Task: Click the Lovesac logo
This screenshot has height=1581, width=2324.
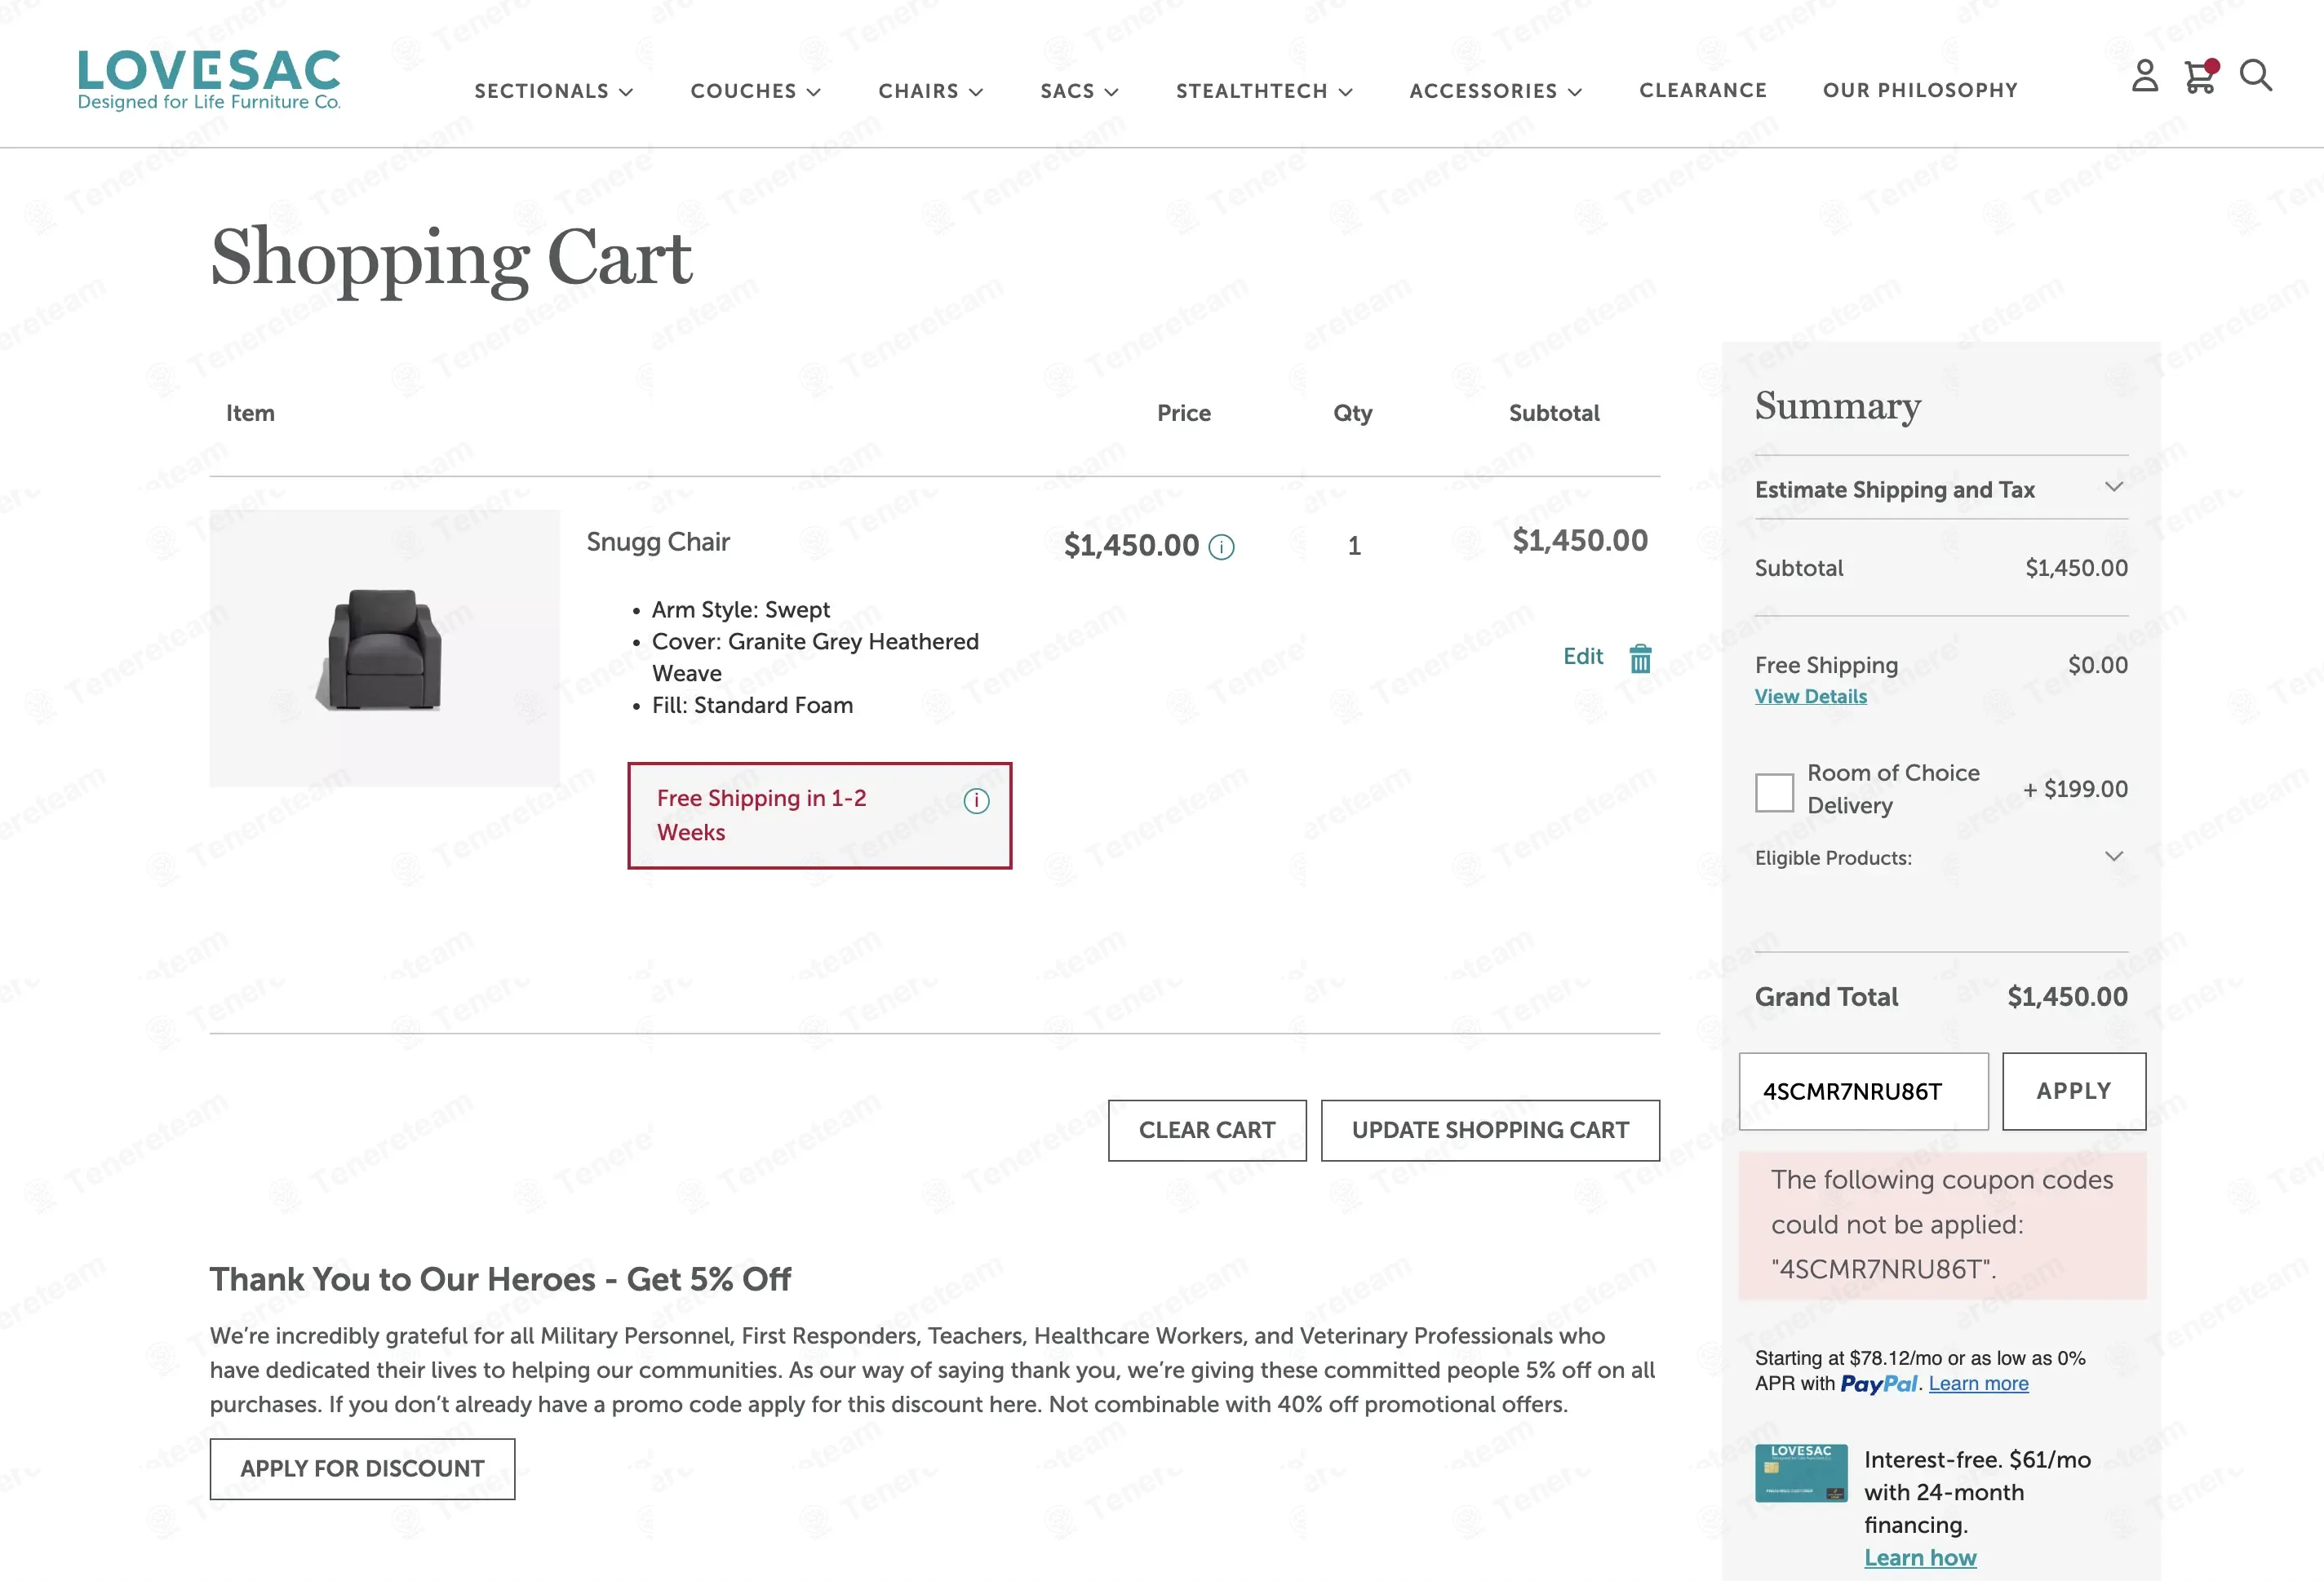Action: point(209,79)
